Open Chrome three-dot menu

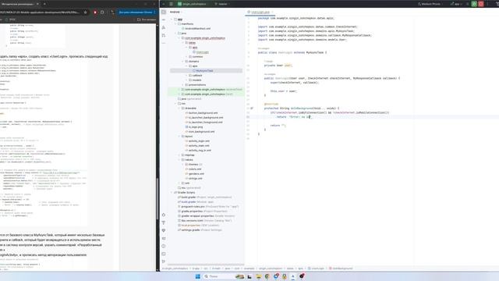pyautogui.click(x=155, y=12)
